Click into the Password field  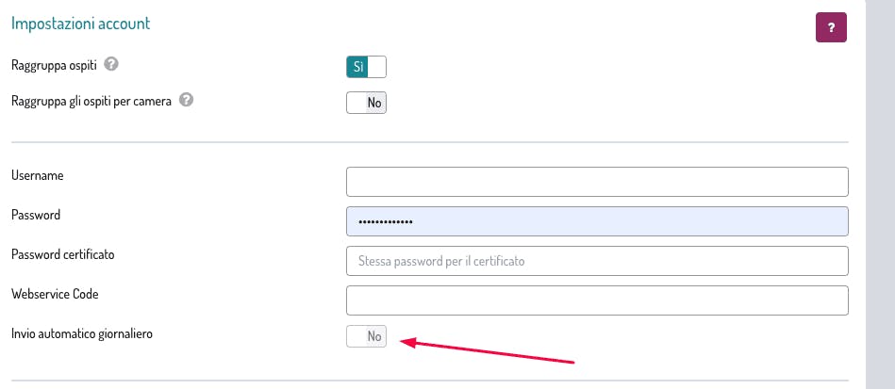point(597,221)
